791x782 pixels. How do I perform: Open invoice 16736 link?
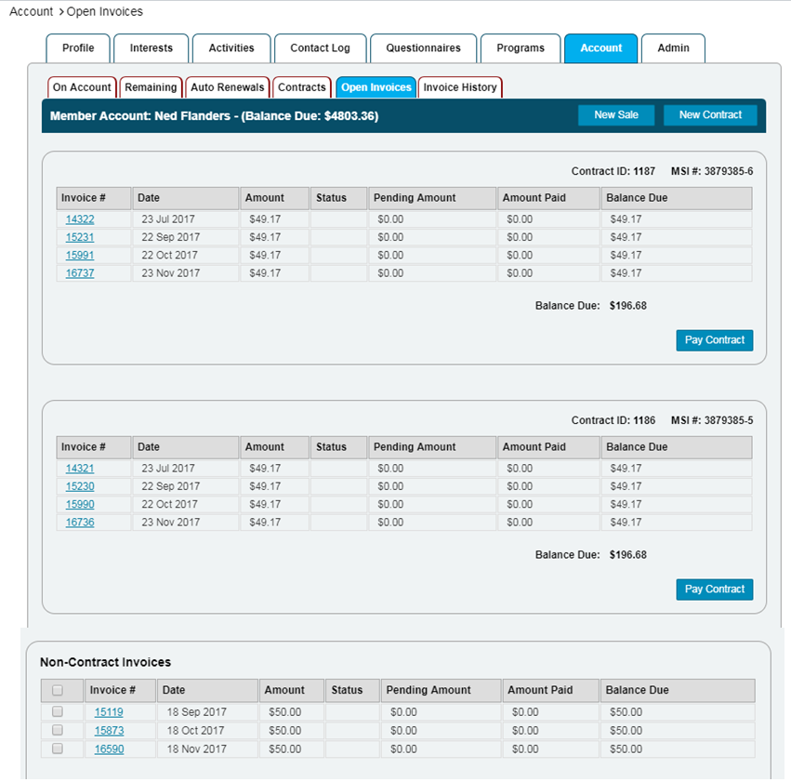point(80,523)
